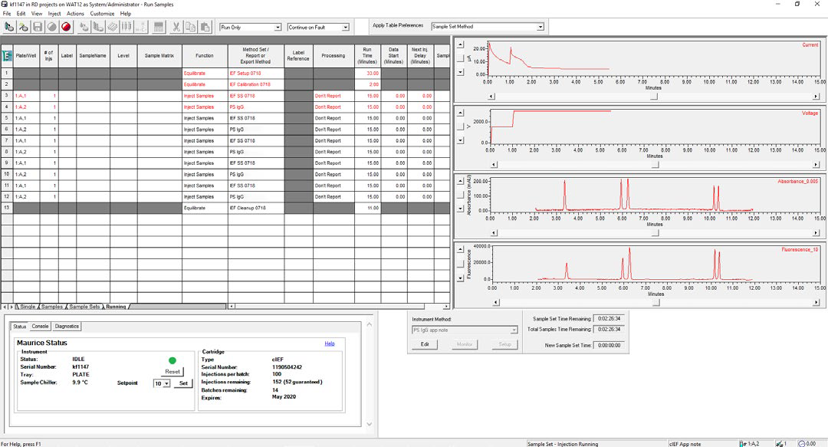Click the Save toolbar icon
The width and height of the screenshot is (828, 447).
38,26
